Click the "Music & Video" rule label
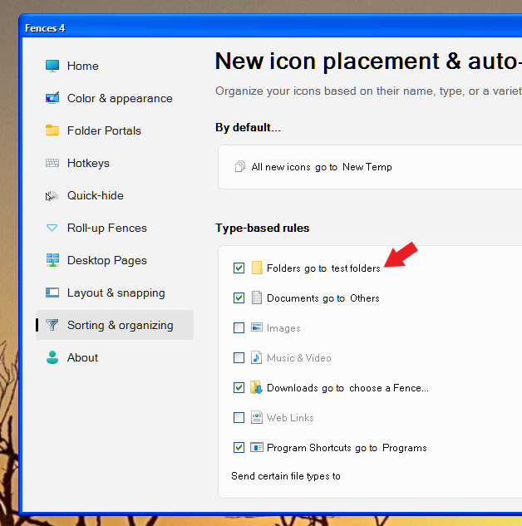This screenshot has height=526, width=522. (x=299, y=358)
